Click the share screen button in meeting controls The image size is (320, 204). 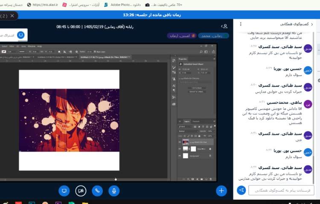64,191
